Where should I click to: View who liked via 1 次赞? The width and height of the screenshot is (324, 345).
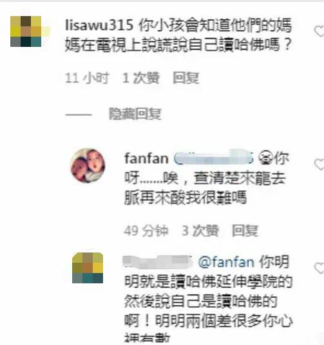click(x=141, y=78)
